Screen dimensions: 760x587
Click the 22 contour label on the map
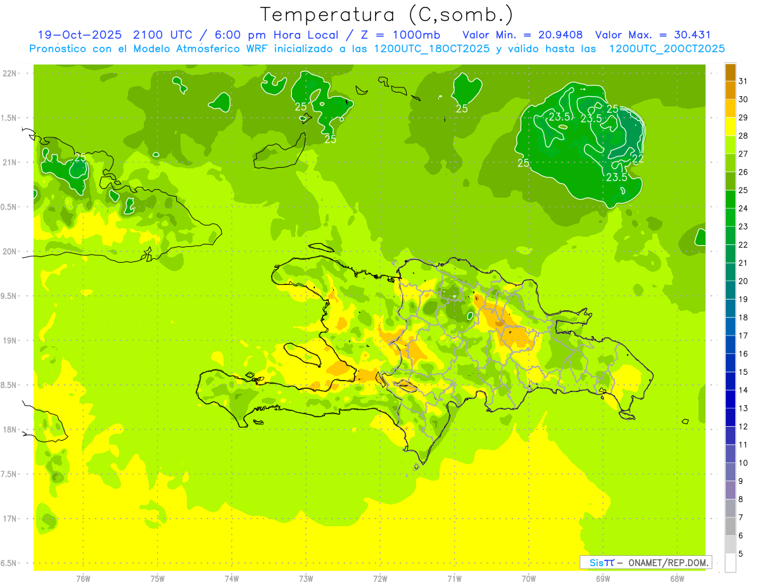tap(638, 158)
